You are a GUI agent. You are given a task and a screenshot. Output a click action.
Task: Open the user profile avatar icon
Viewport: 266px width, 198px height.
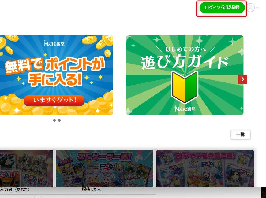tap(251, 8)
